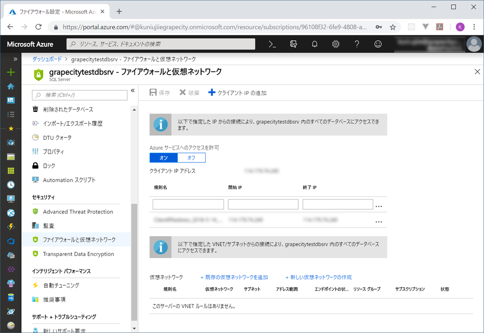The image size is (484, 333).
Task: Set Azure services access to オフ
Action: (x=191, y=158)
